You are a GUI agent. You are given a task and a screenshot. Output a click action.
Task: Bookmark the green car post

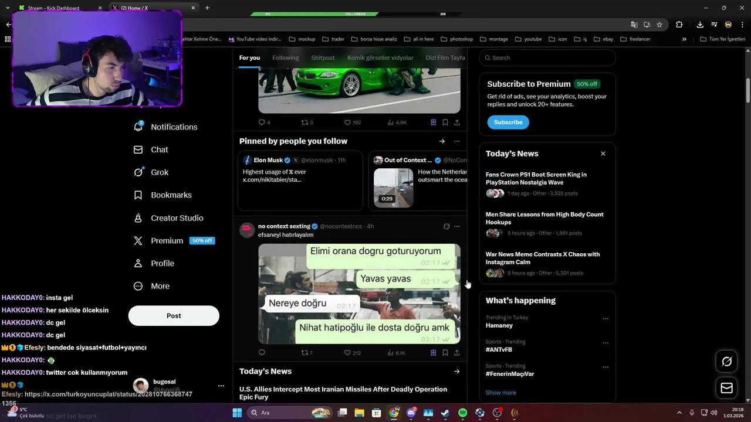coord(445,122)
